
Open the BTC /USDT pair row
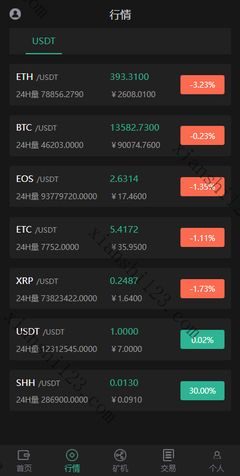[x=120, y=135]
